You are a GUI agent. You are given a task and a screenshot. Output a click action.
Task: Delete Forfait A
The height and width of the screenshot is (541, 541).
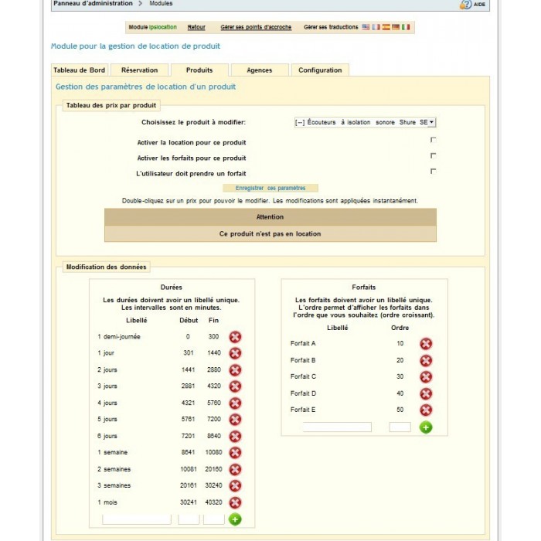coord(426,344)
